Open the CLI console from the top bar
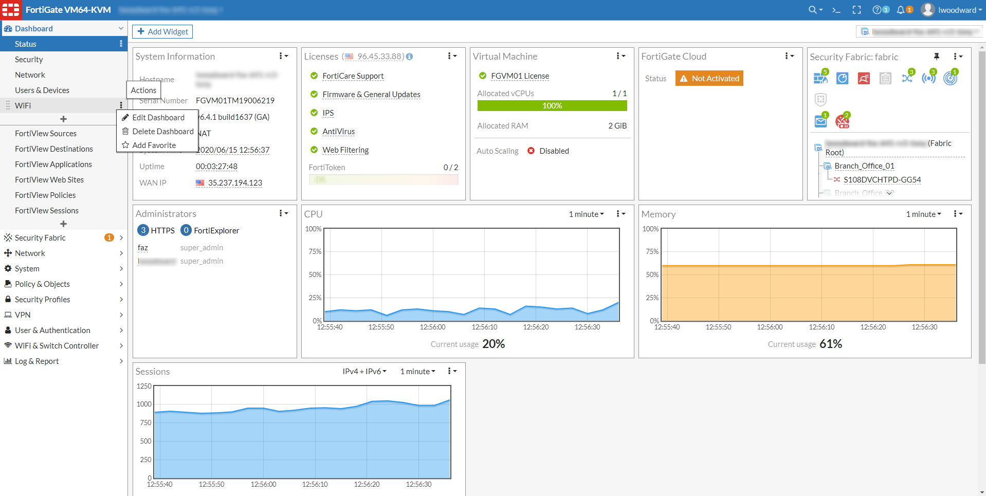 click(x=835, y=9)
